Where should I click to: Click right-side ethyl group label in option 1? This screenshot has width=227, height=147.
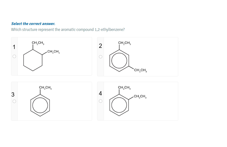pos(53,52)
